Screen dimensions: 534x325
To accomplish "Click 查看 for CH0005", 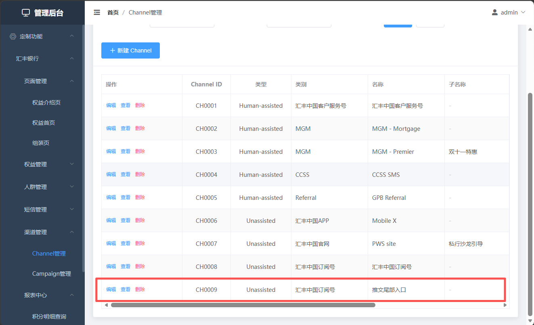I will pos(126,197).
